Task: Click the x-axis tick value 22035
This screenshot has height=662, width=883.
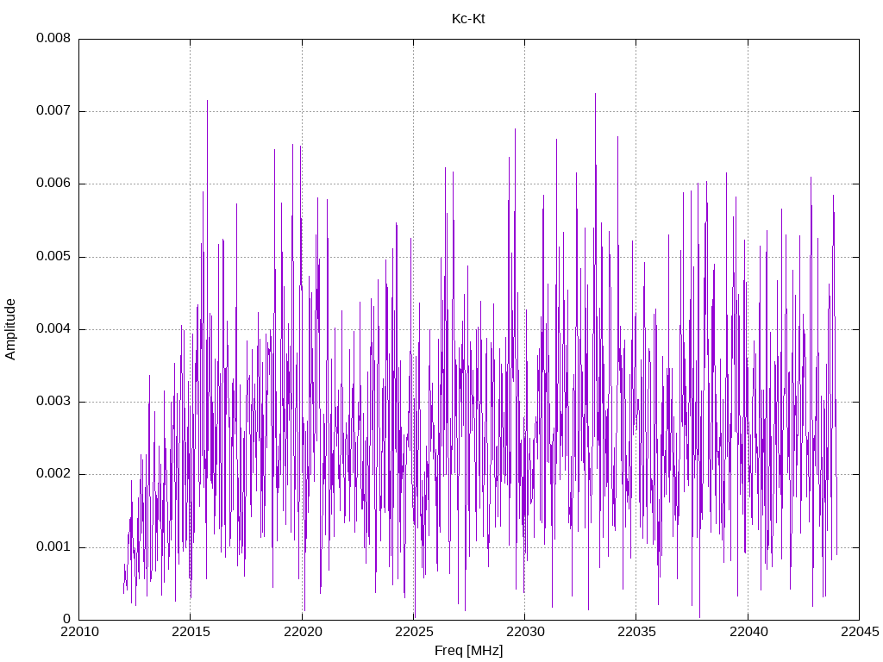Action: pos(636,632)
